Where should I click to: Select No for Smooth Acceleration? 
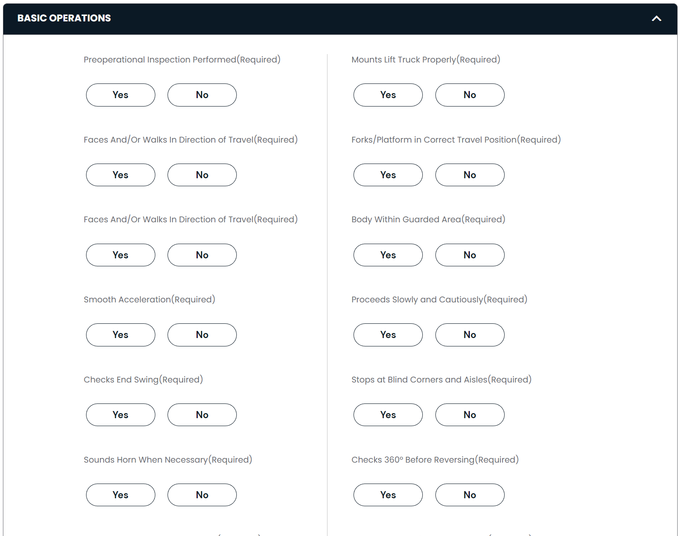pyautogui.click(x=202, y=335)
